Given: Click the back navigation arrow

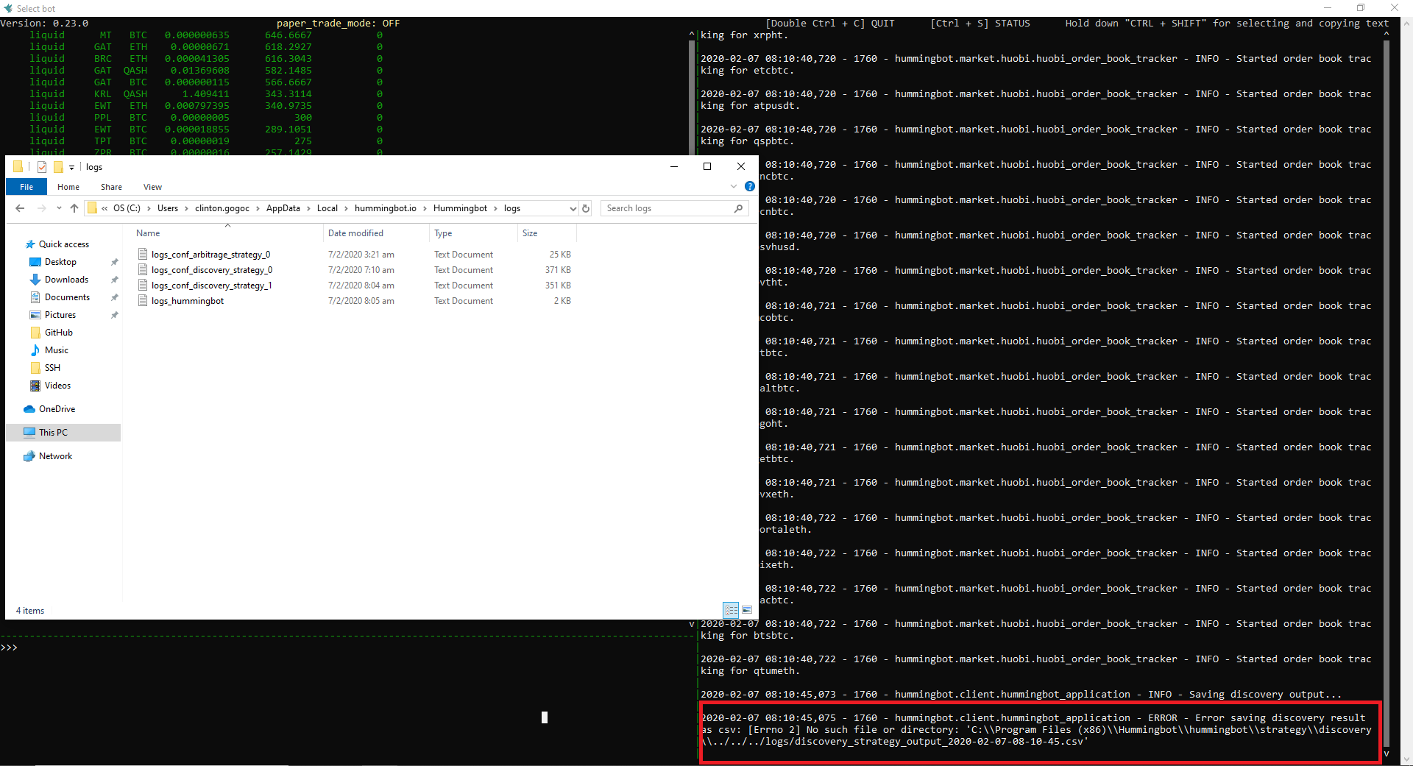Looking at the screenshot, I should coord(19,208).
